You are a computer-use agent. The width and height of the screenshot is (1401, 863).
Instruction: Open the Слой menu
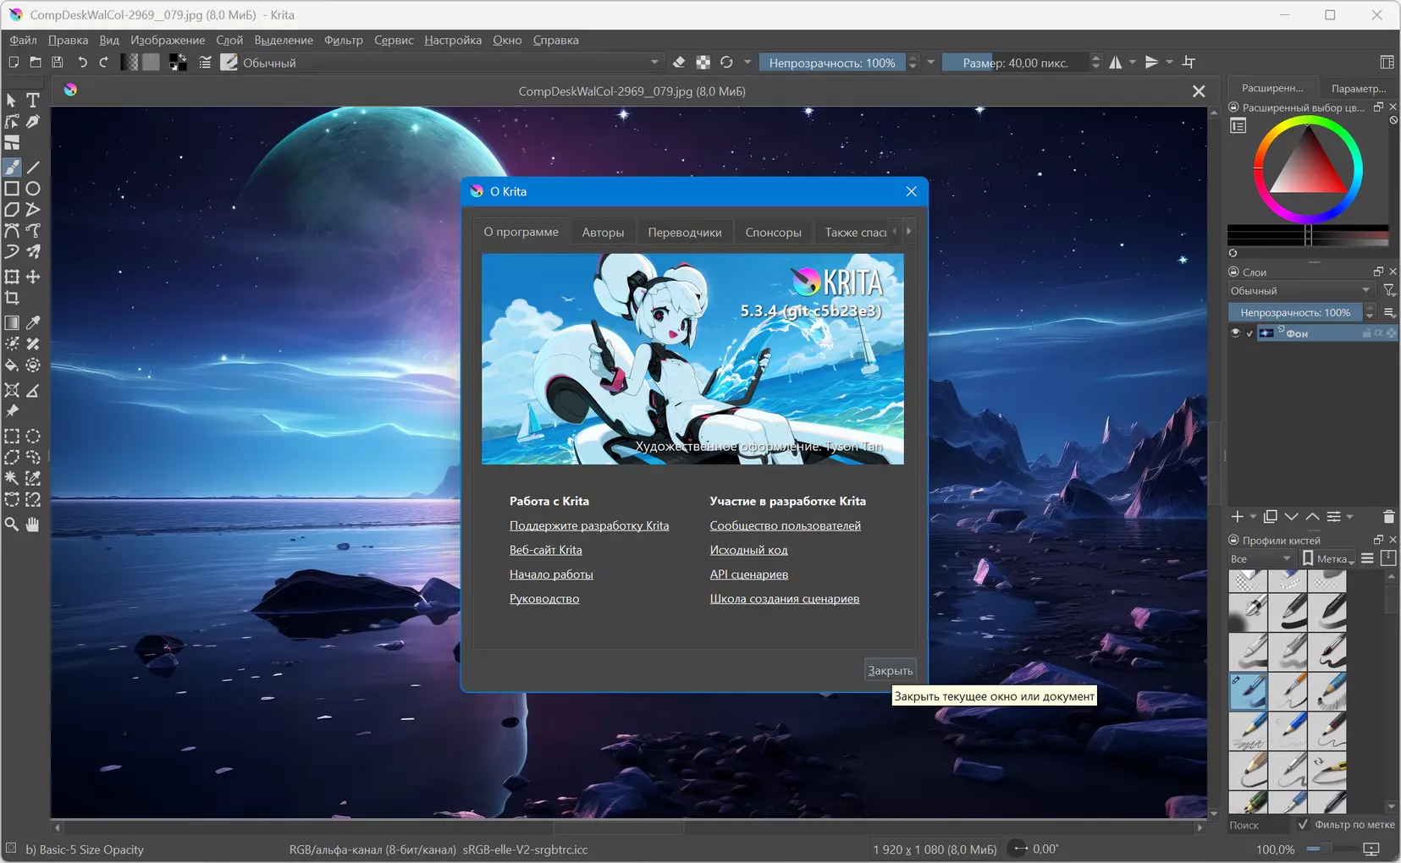coord(229,40)
